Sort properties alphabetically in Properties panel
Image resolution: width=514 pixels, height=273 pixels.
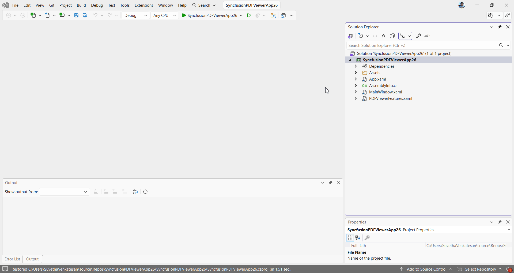358,238
